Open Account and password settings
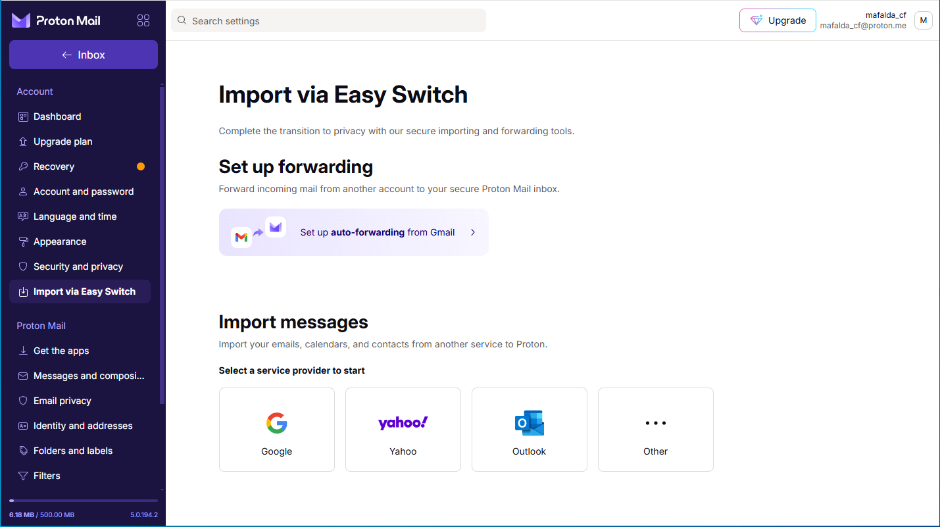 pyautogui.click(x=80, y=191)
